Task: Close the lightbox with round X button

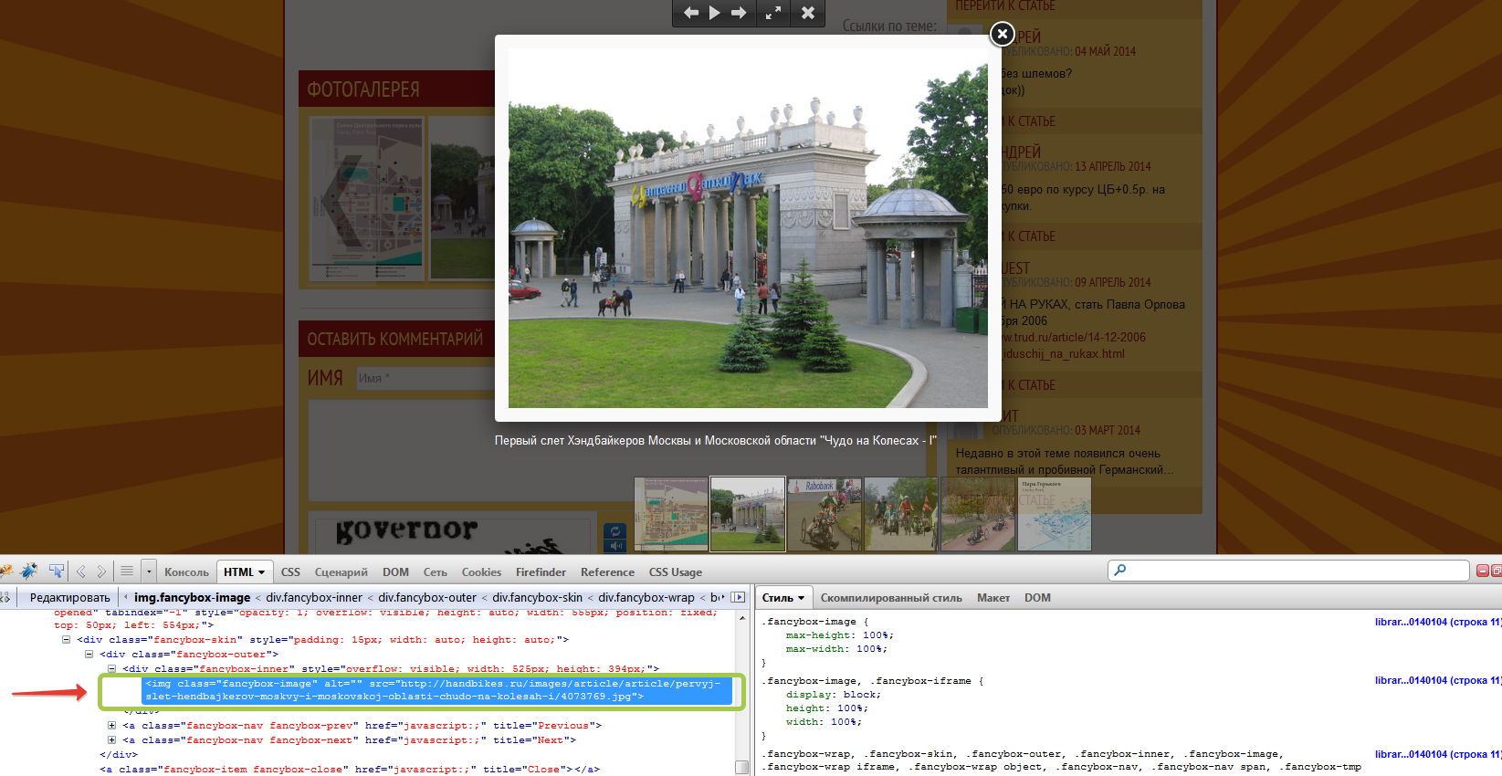Action: [x=1002, y=34]
